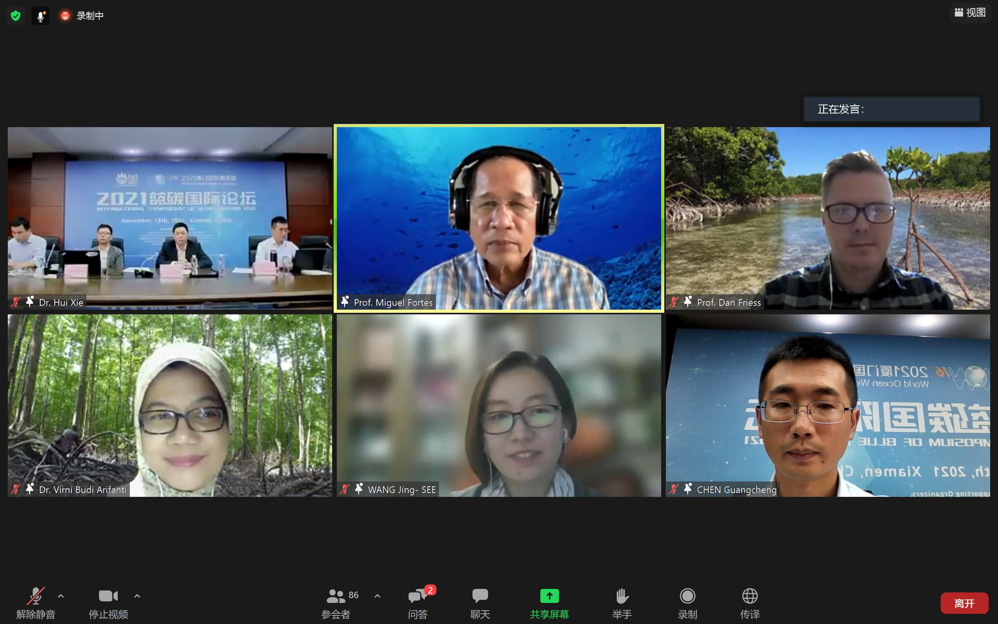998x624 pixels.
Task: Click the red recording indicator 录制中
Action: 83,16
